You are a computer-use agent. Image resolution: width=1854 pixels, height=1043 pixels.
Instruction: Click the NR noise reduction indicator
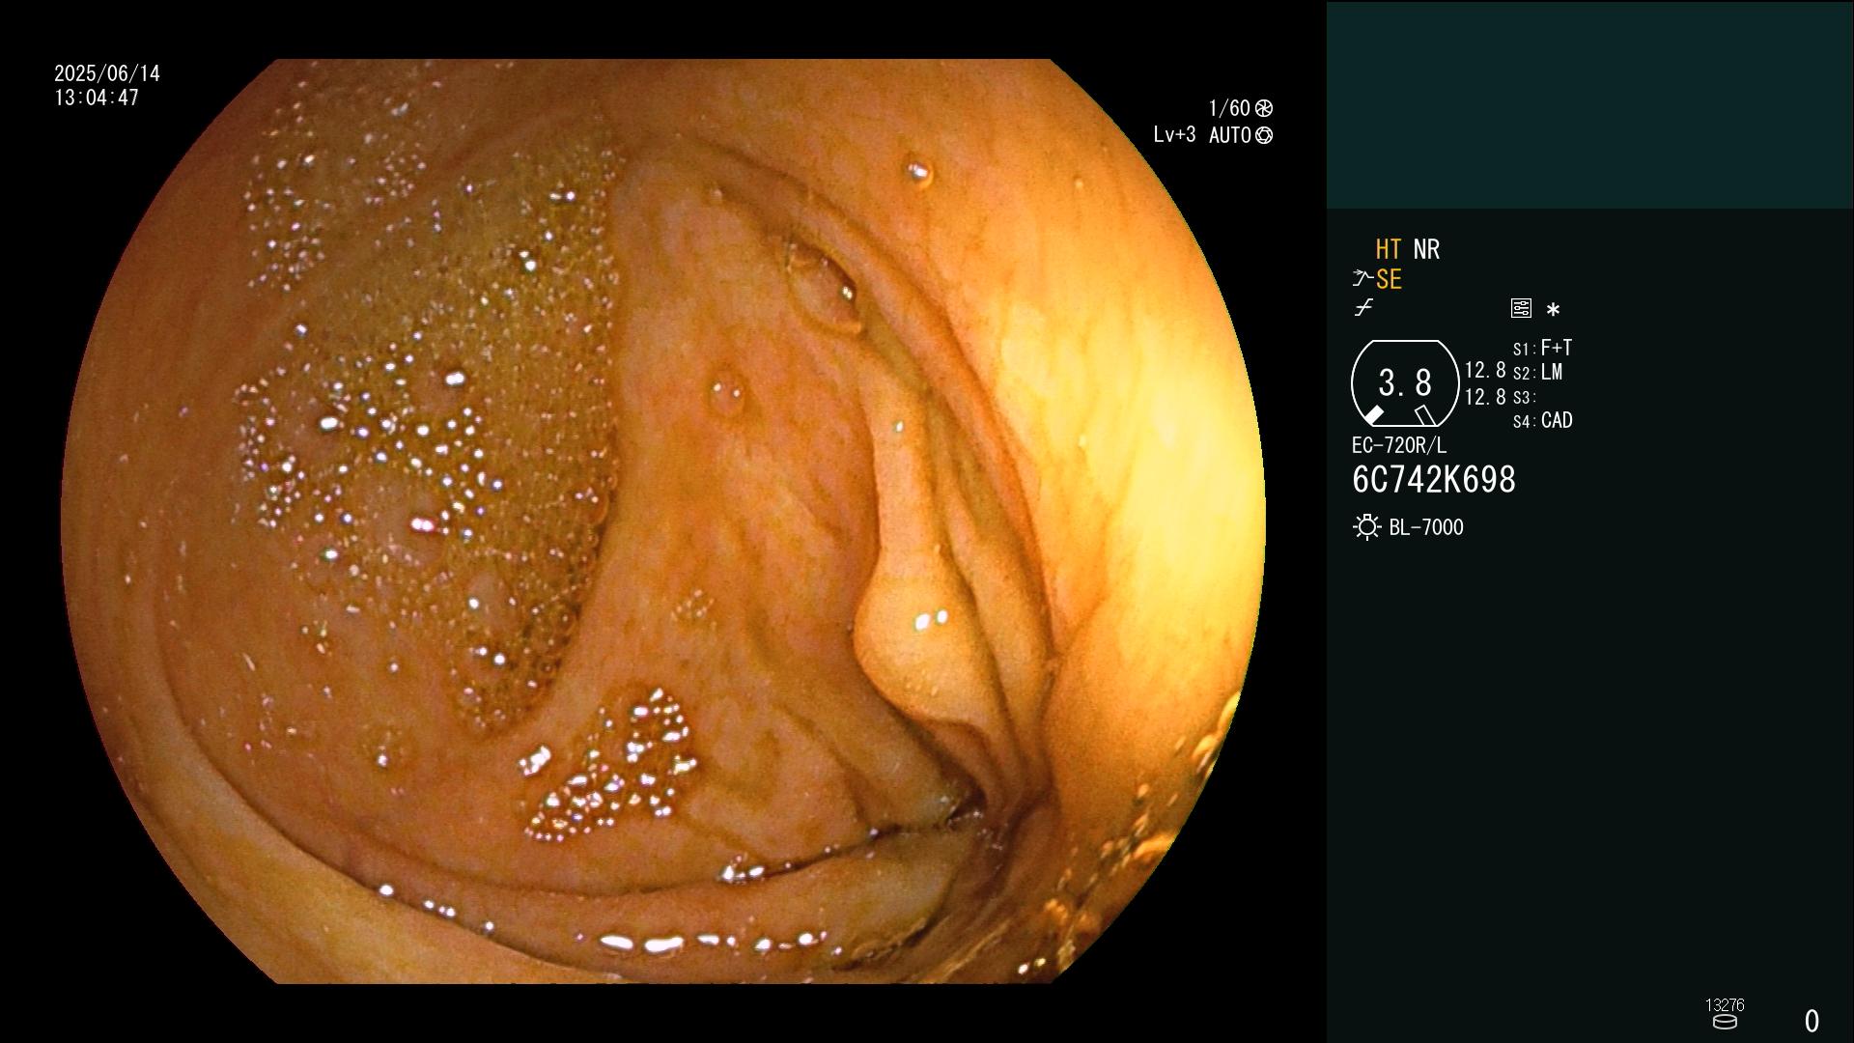click(x=1426, y=249)
